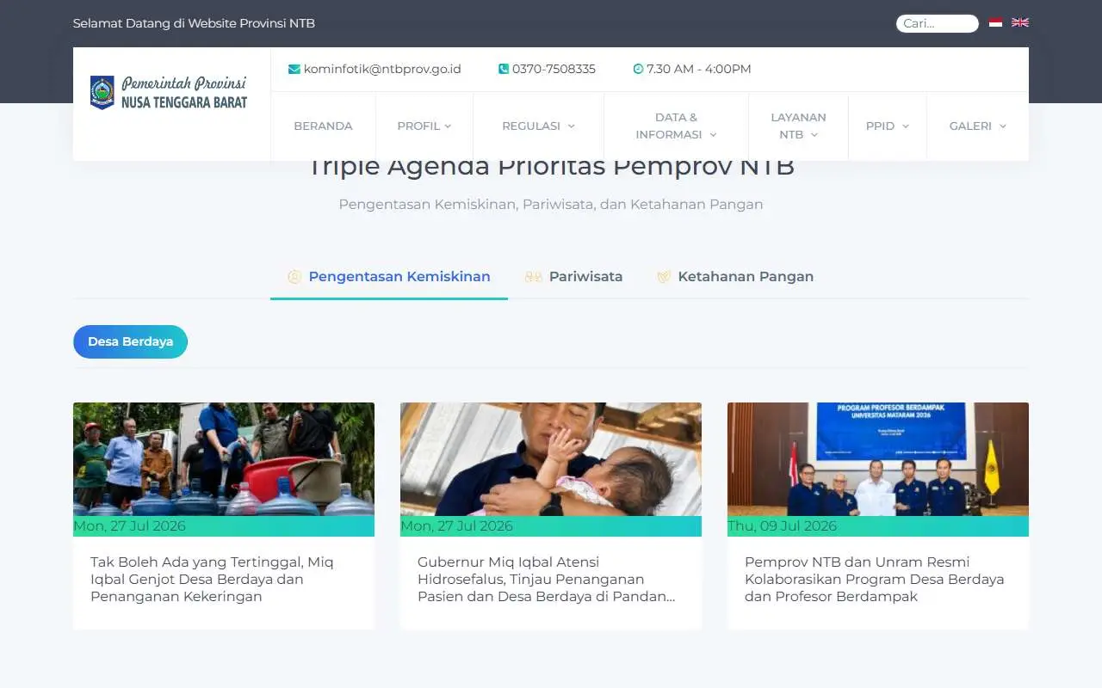Click the Pariwisata tab icon
This screenshot has height=688, width=1102.
pyautogui.click(x=533, y=277)
